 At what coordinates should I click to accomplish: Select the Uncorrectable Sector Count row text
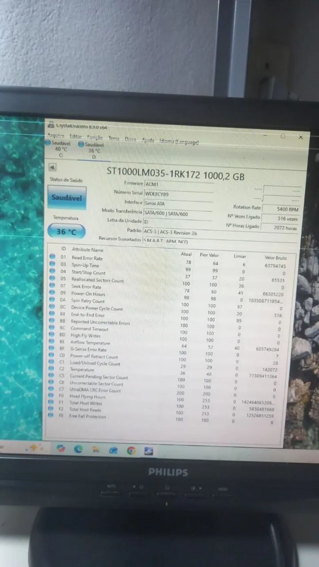click(96, 384)
